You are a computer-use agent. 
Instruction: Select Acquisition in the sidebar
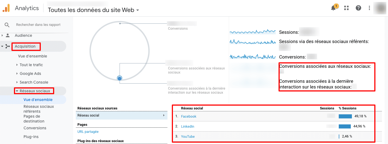[25, 46]
